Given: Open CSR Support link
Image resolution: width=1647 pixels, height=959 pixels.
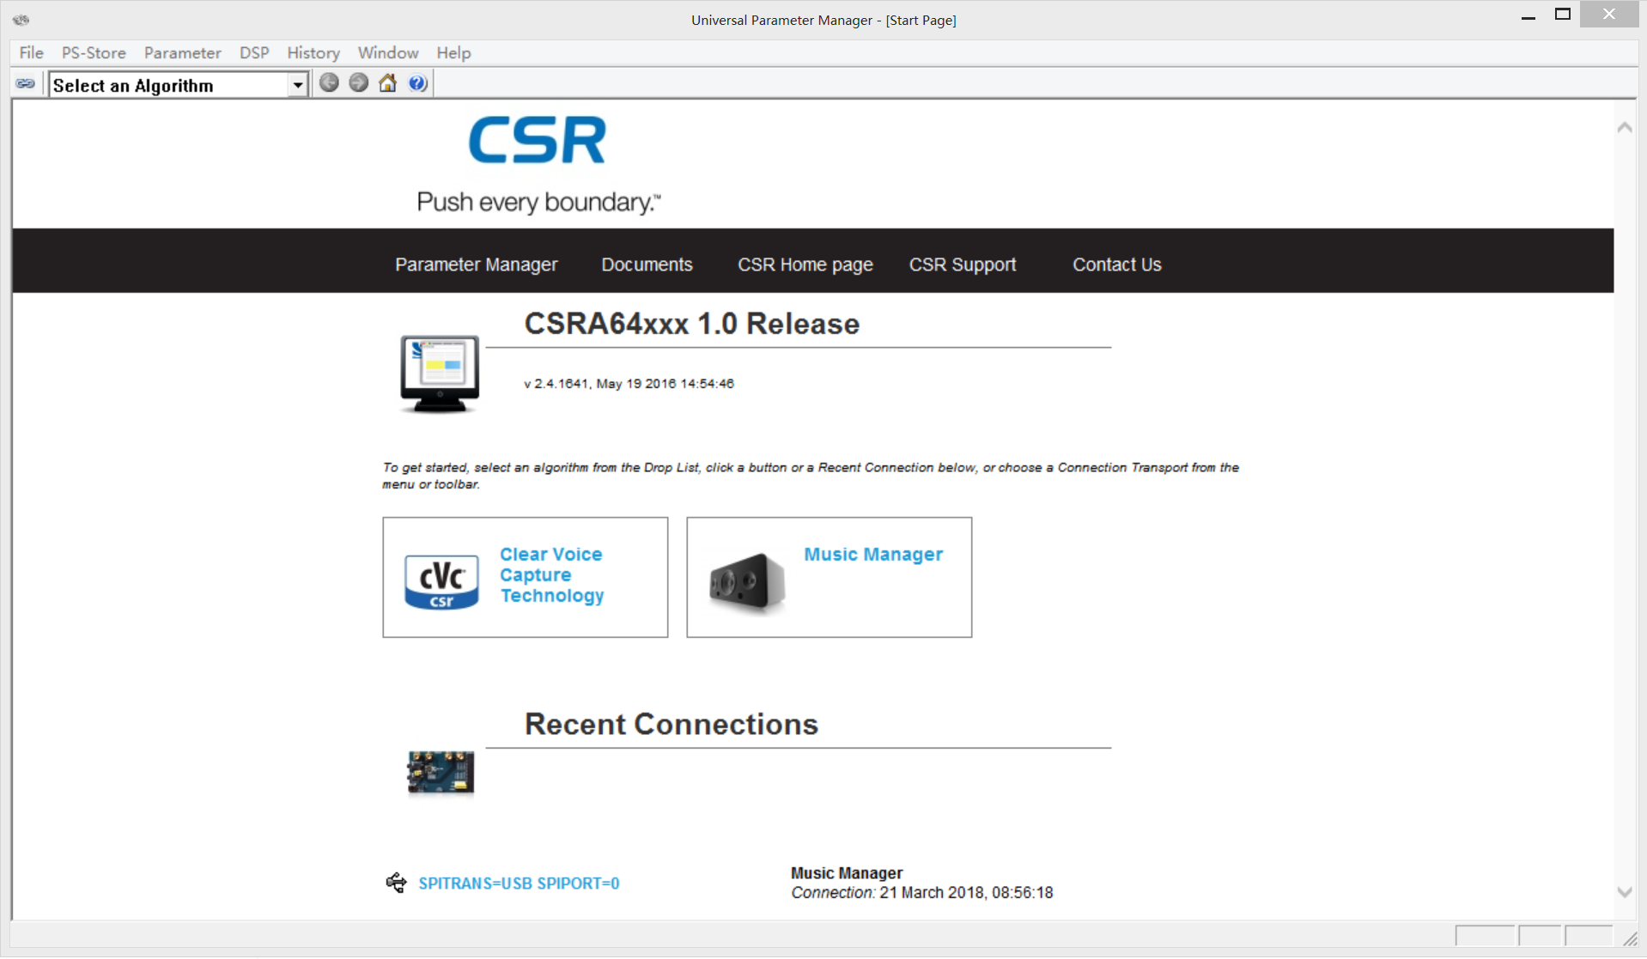Looking at the screenshot, I should click(963, 264).
